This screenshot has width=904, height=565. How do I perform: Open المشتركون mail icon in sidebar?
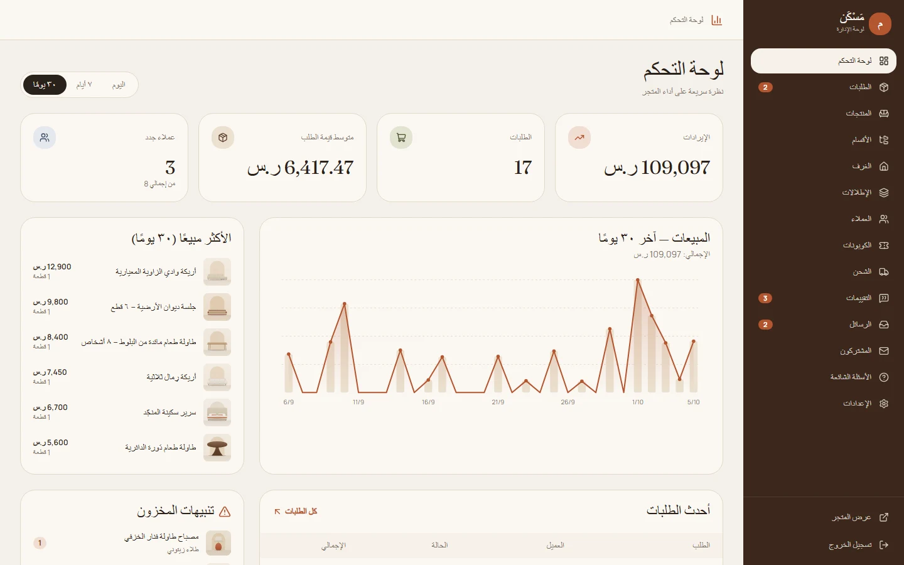click(884, 351)
